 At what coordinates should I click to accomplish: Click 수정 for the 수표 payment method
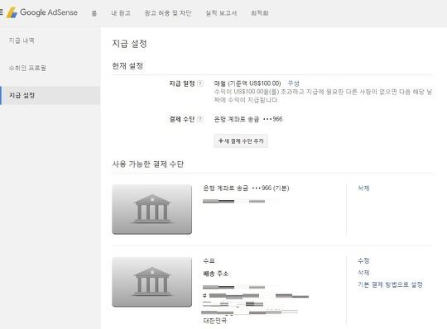(x=363, y=260)
